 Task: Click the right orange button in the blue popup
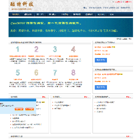pyautogui.click(x=30, y=109)
